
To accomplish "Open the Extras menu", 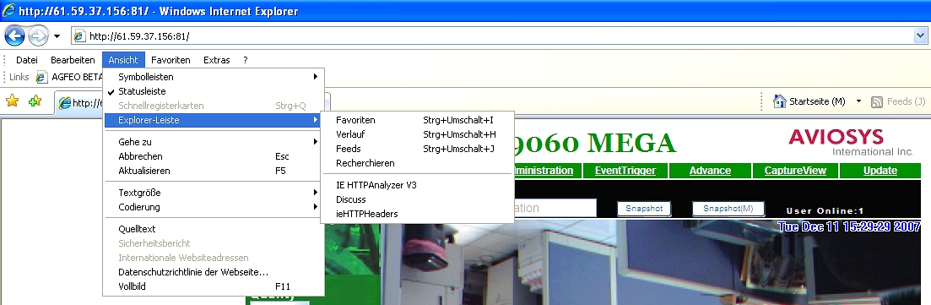I will coord(217,60).
